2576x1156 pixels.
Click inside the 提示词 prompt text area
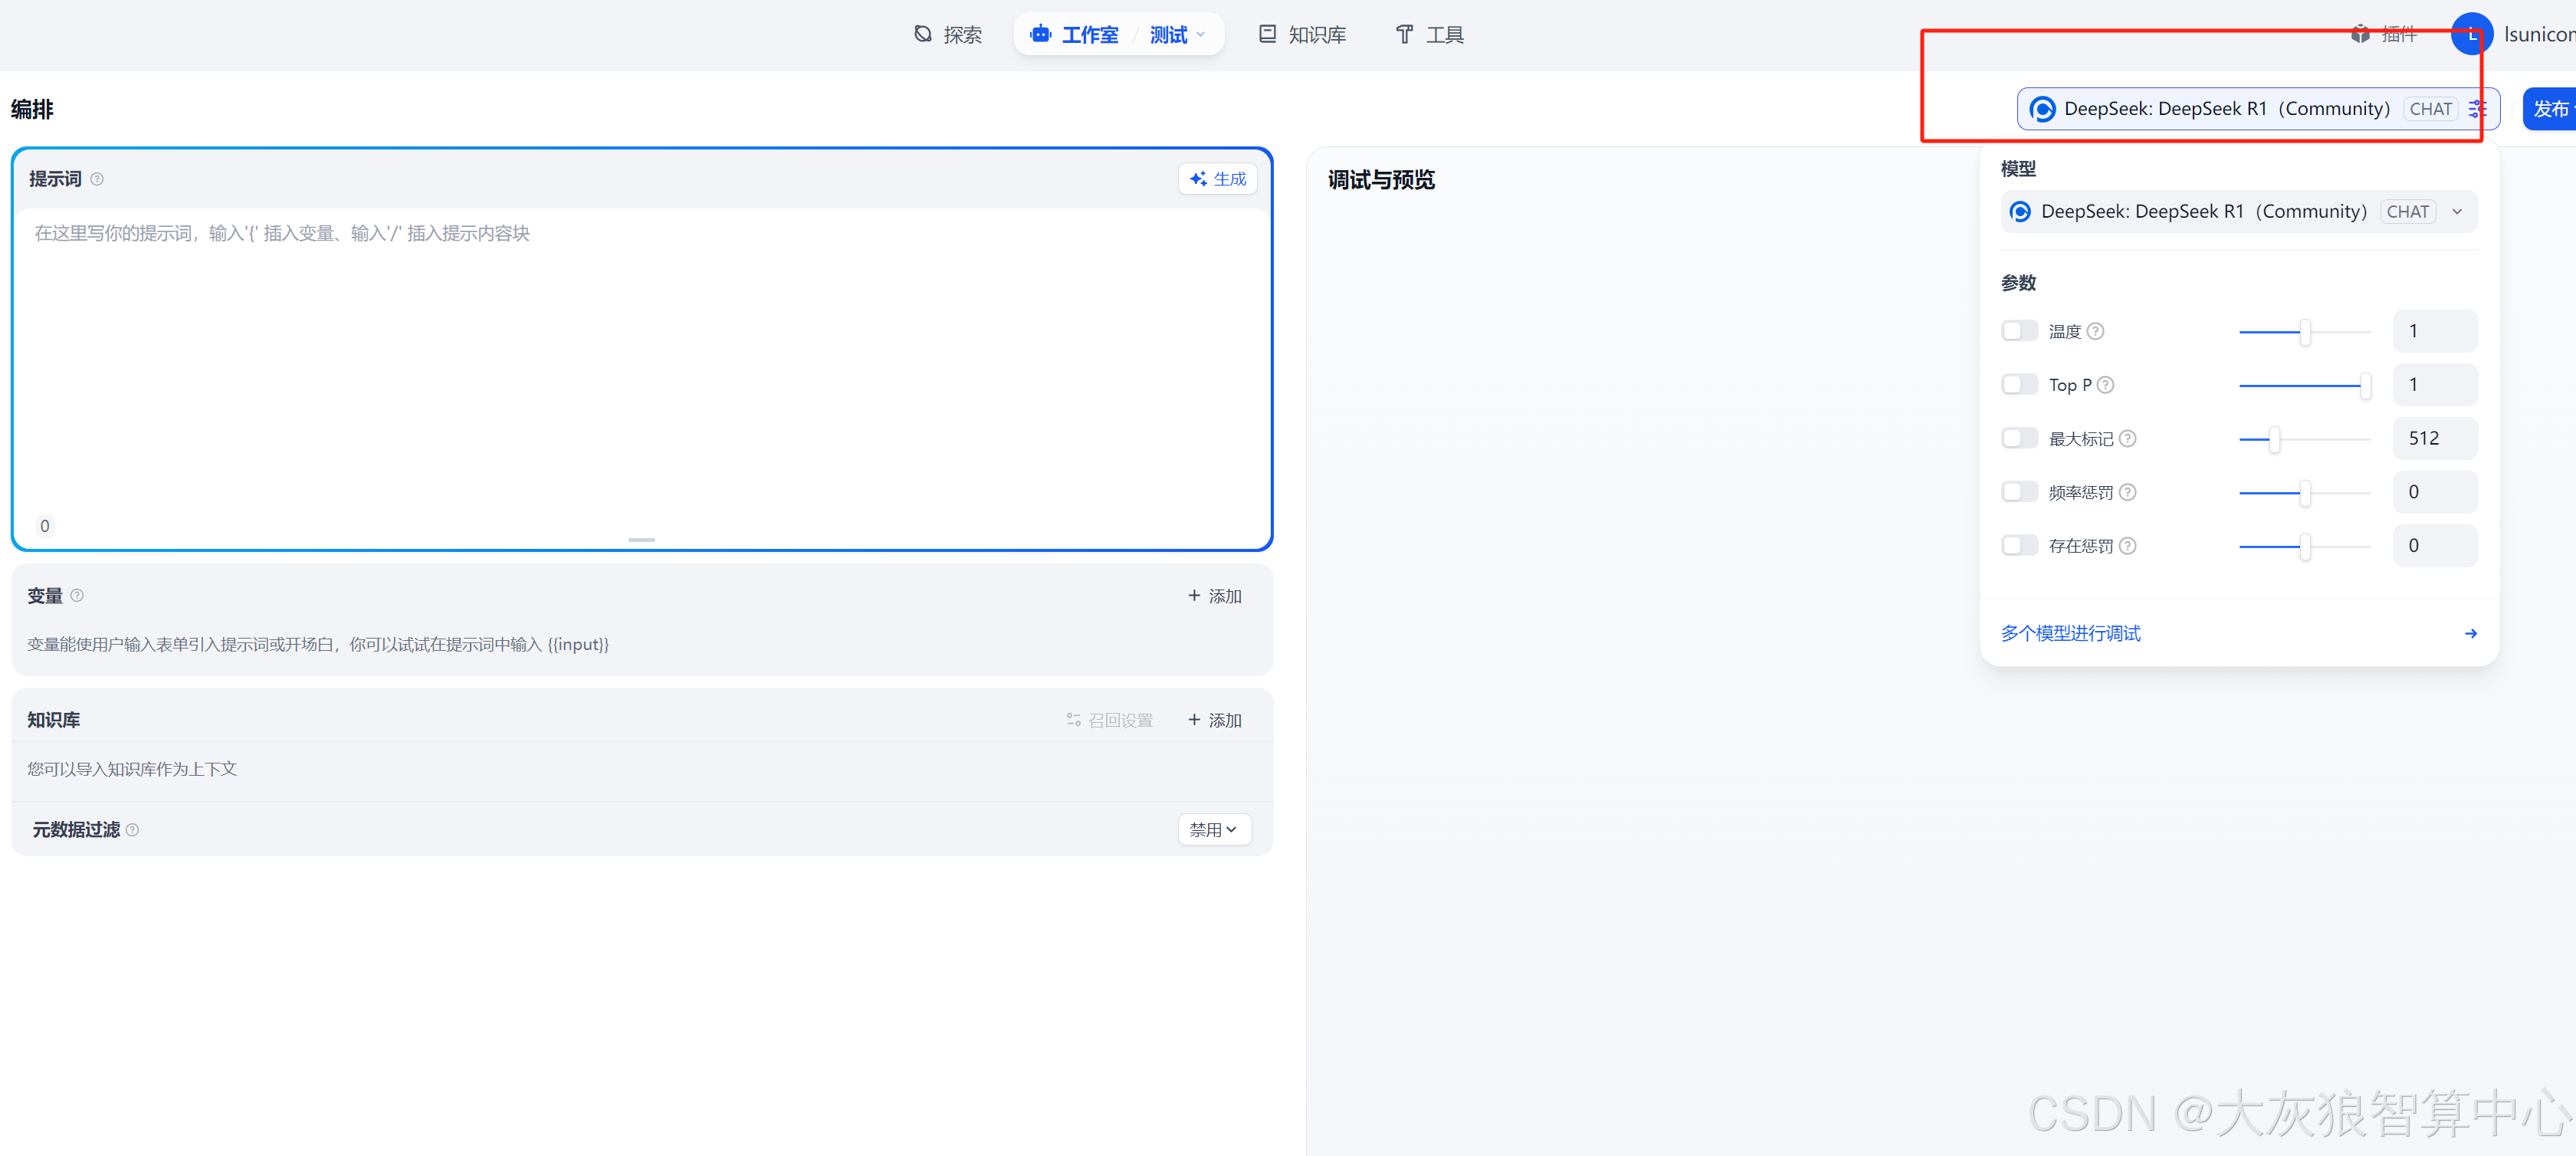pos(640,370)
